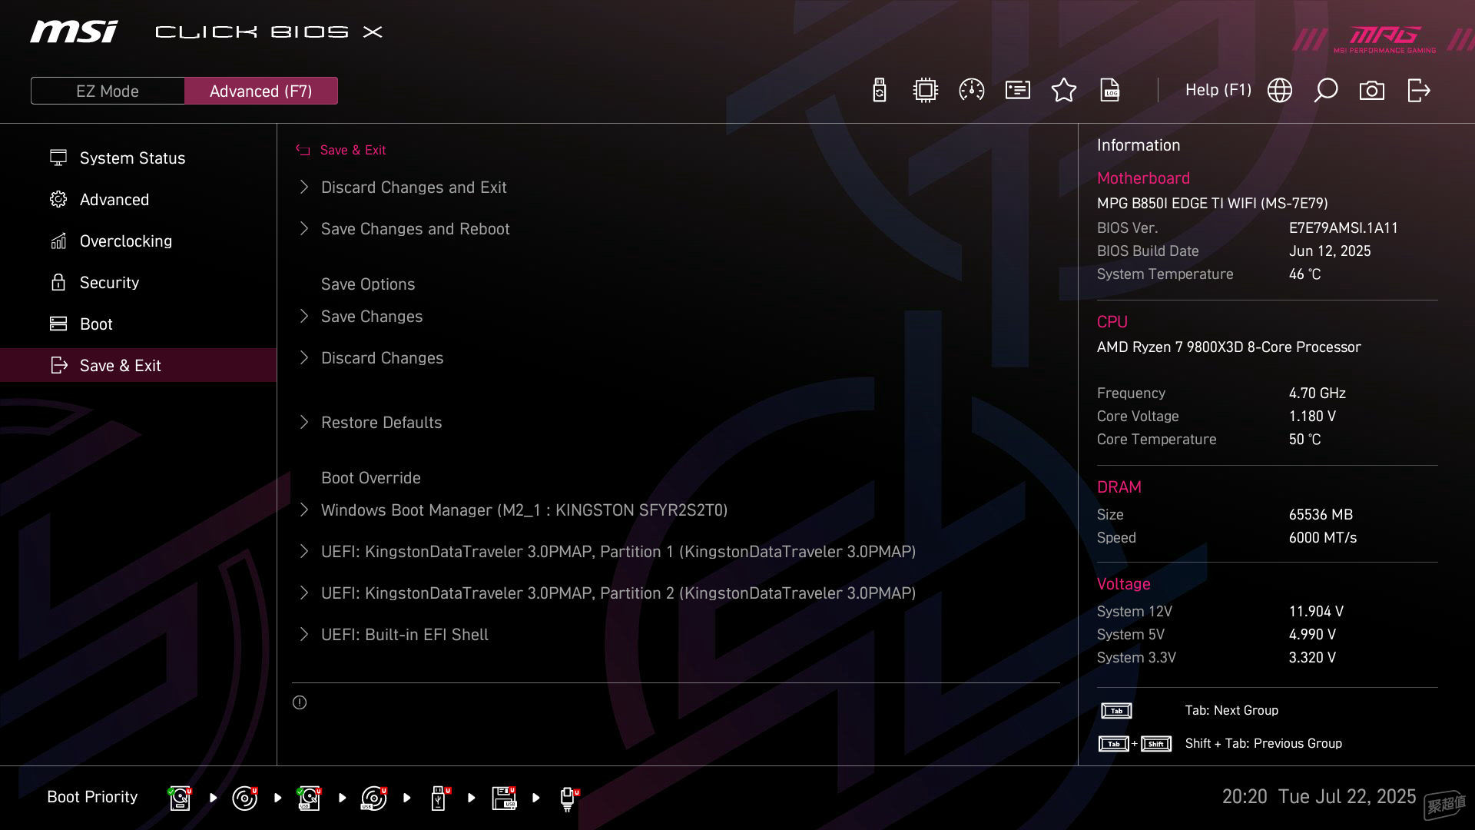Open the Security sidebar menu

click(138, 282)
